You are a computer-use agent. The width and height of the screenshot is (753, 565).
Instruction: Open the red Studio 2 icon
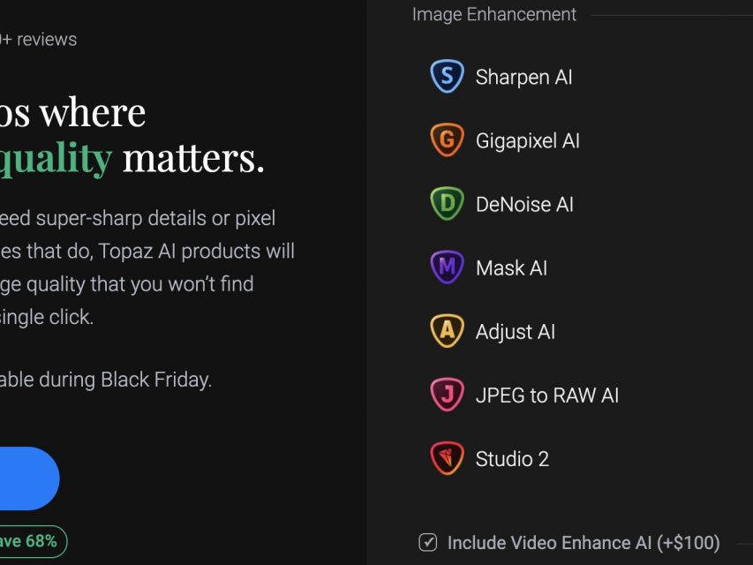click(x=447, y=458)
